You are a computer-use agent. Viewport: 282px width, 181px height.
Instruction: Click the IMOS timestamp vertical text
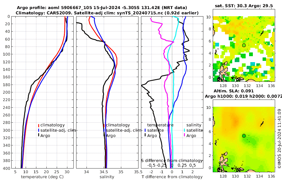click(279, 139)
